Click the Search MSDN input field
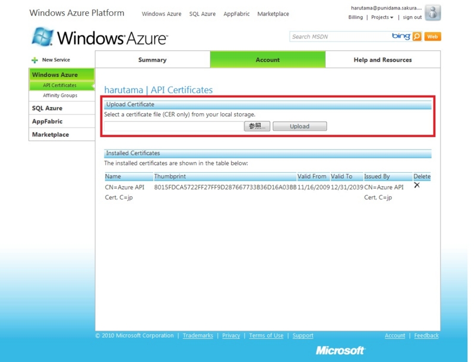This screenshot has height=362, width=475. [339, 37]
